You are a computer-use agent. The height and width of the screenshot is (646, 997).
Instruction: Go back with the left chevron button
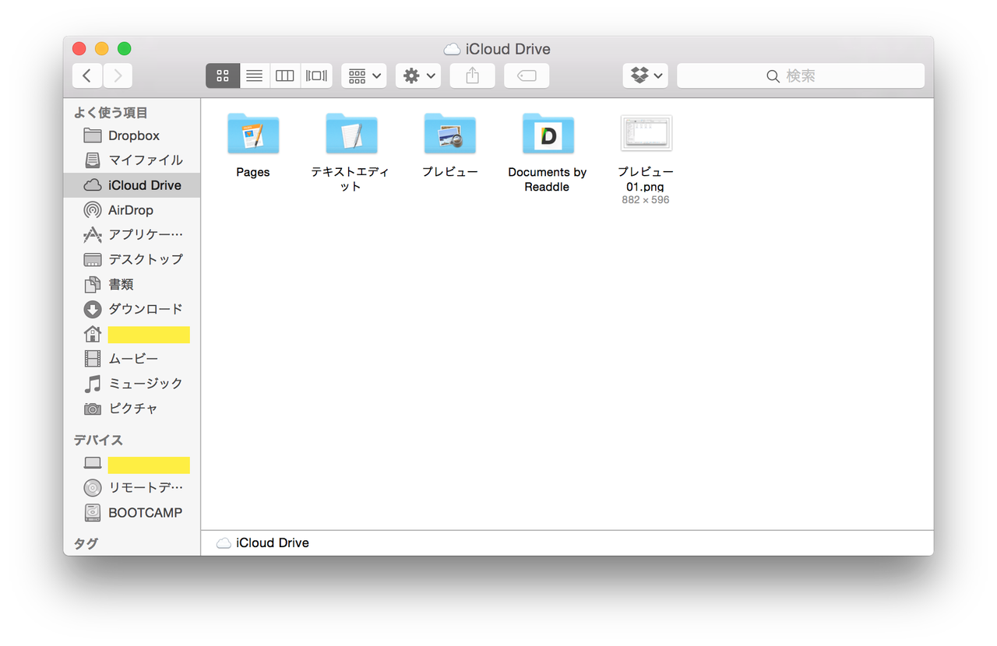pos(87,75)
